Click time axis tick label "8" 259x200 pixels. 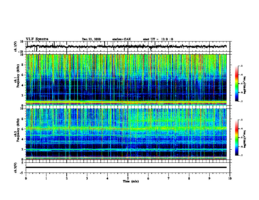pos(189,178)
